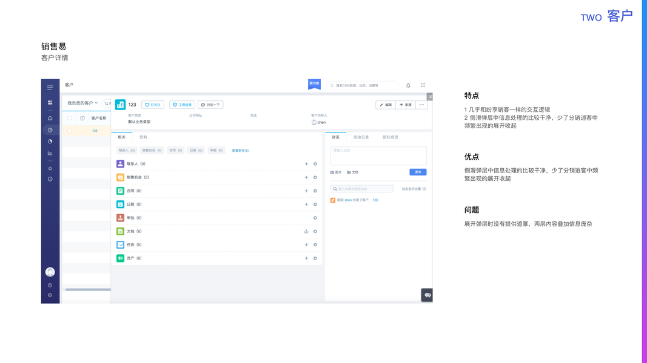
Task: Switch to the 团队成员 tab
Action: [x=391, y=137]
